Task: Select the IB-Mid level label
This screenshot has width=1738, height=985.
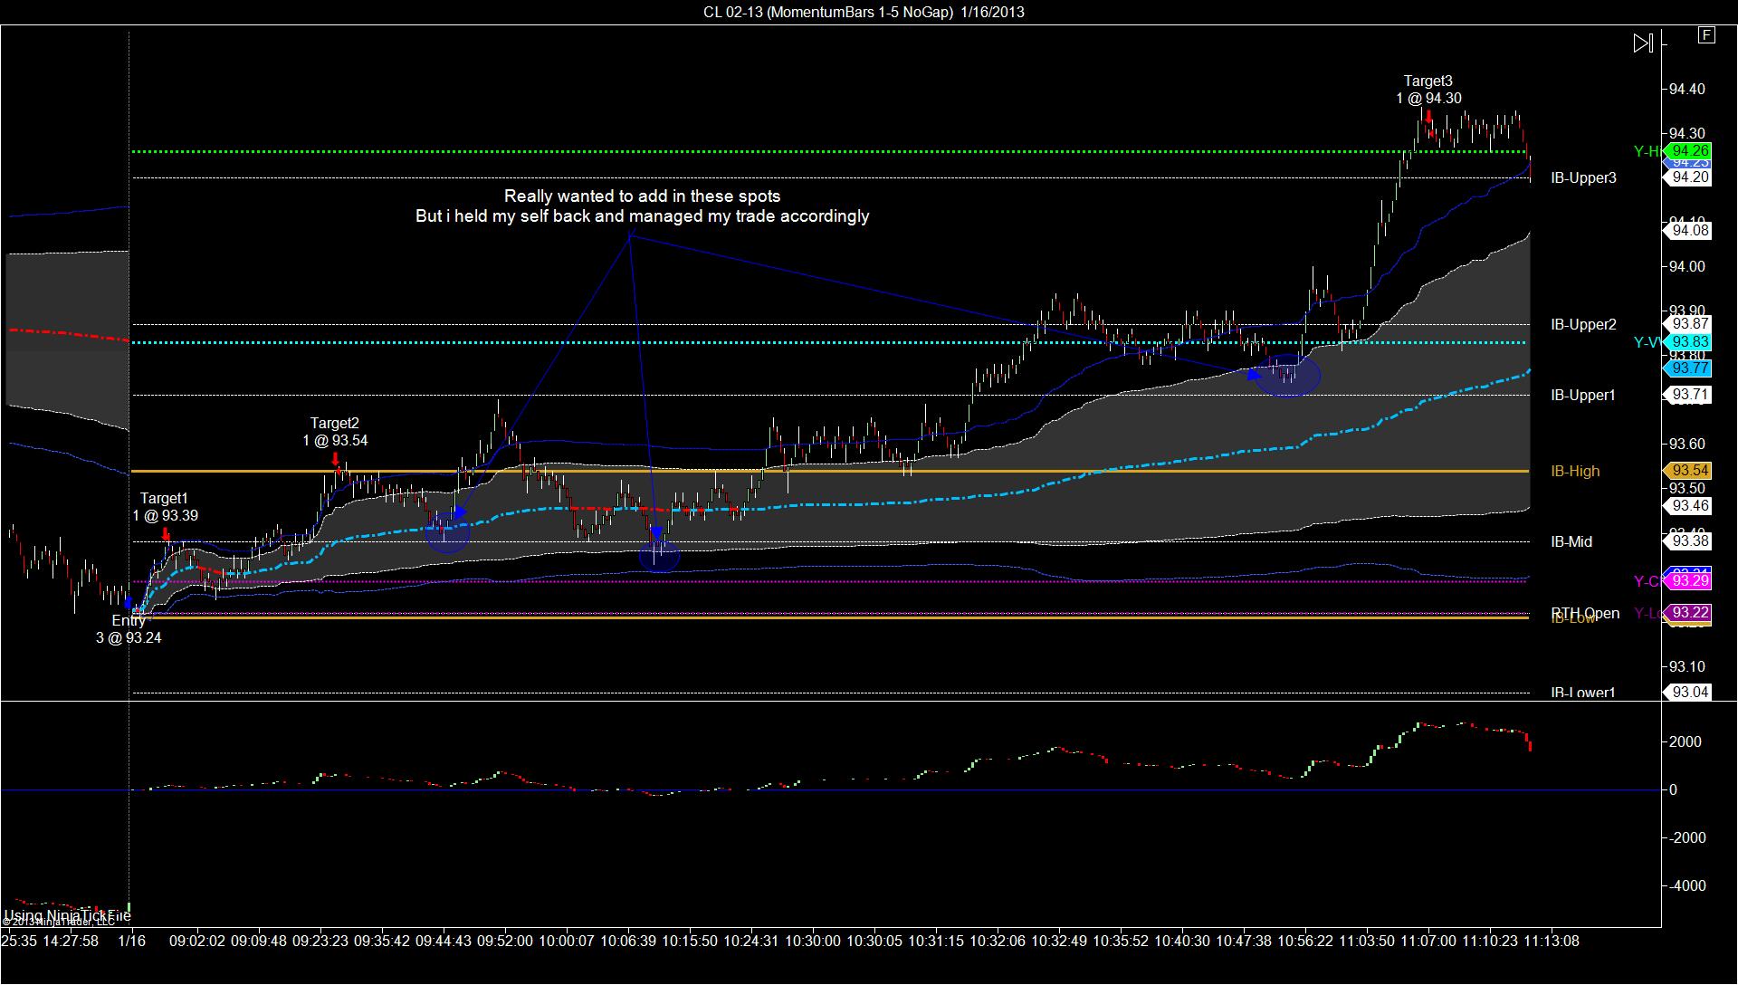Action: click(x=1571, y=542)
